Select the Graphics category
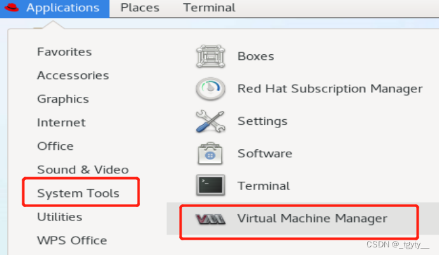This screenshot has height=255, width=439. tap(63, 99)
